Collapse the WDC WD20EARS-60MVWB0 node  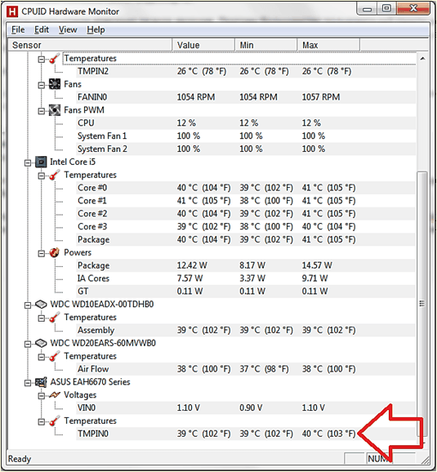28,344
